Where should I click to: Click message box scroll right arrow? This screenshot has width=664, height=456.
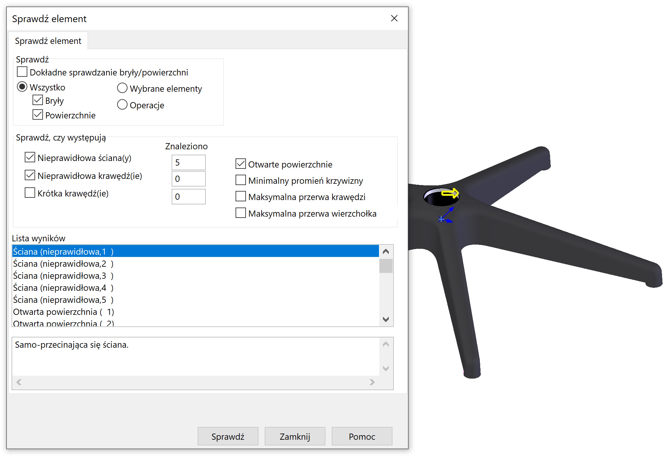[372, 382]
